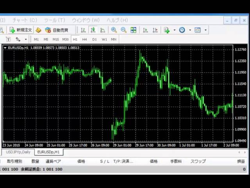Image resolution: width=250 pixels, height=188 pixels.
Task: Expand the templates dropdown arrow
Action: (205, 30)
